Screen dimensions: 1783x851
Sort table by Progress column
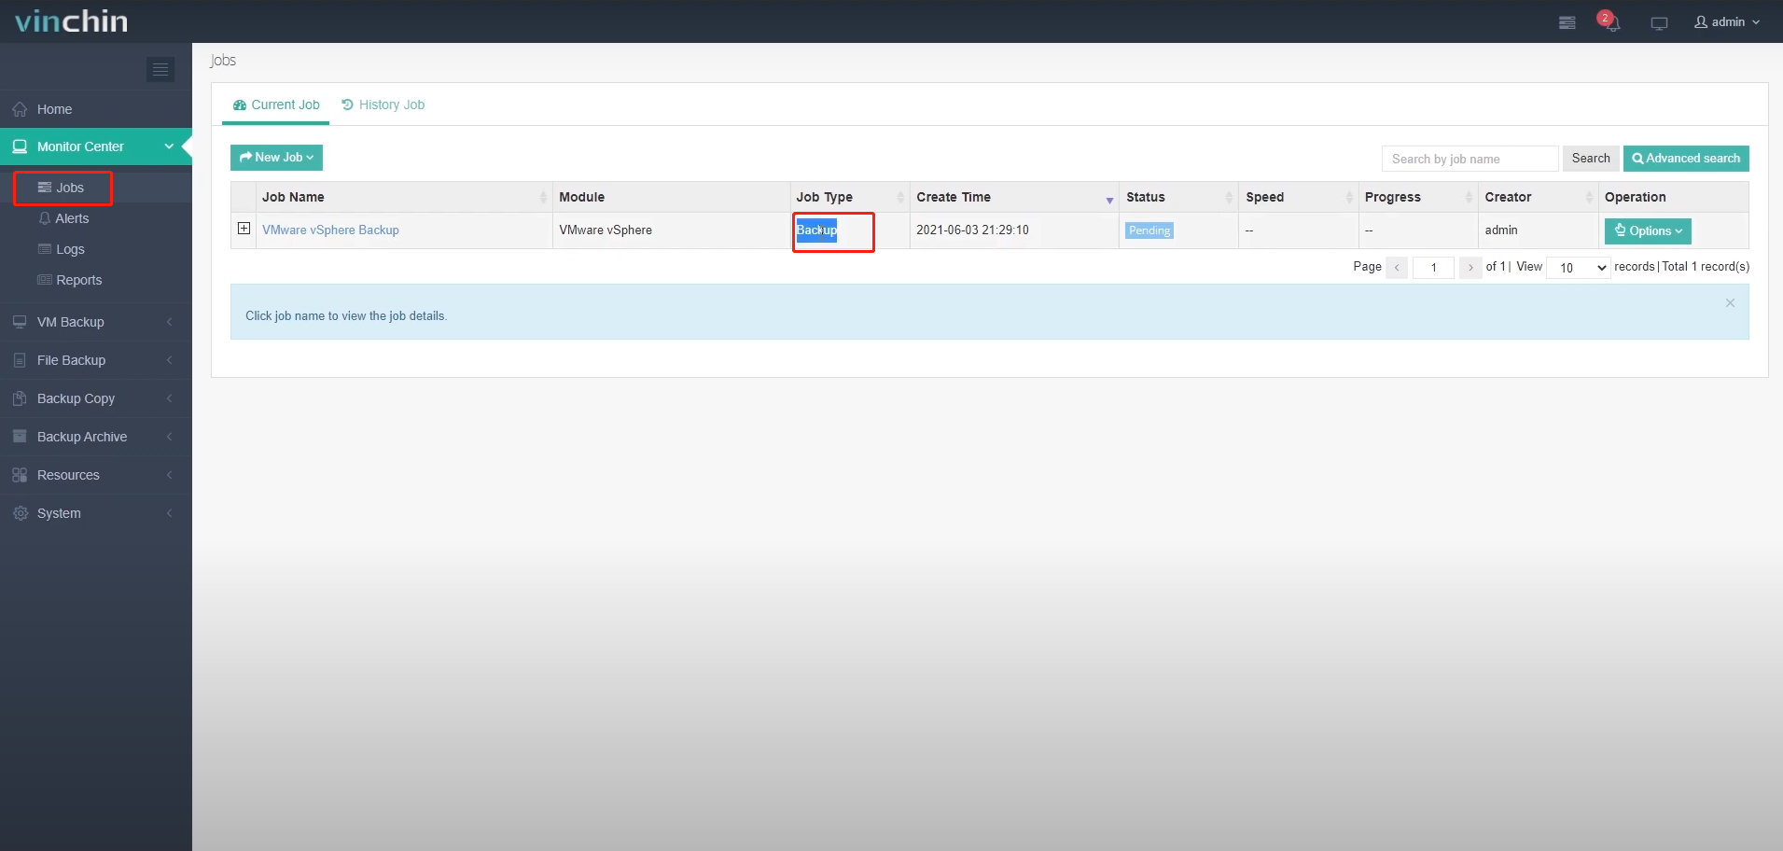1418,197
